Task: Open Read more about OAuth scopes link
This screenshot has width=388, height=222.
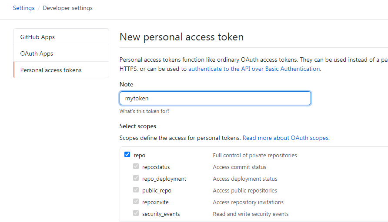Action: [x=285, y=138]
